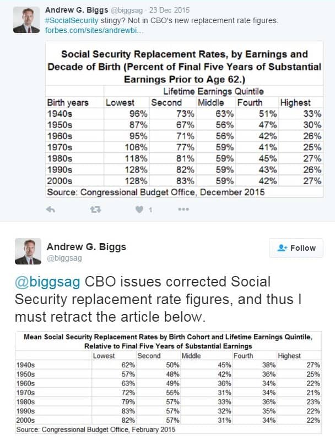Follow Andrew G. Biggs with Follow button

pos(296,248)
